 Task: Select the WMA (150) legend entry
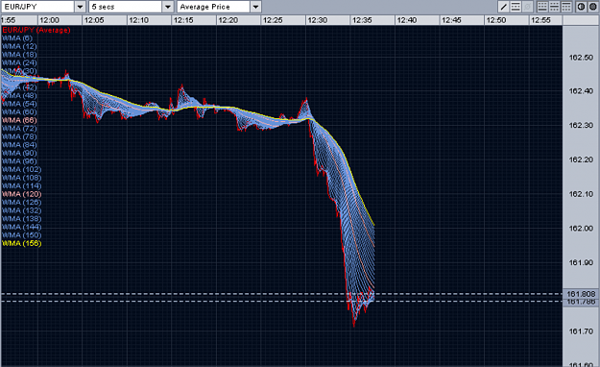[21, 235]
